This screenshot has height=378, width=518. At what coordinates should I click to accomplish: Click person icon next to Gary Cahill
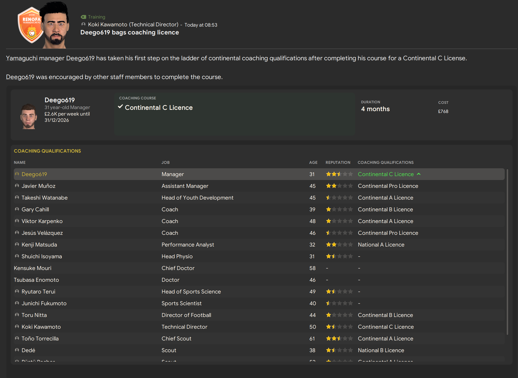(x=17, y=209)
